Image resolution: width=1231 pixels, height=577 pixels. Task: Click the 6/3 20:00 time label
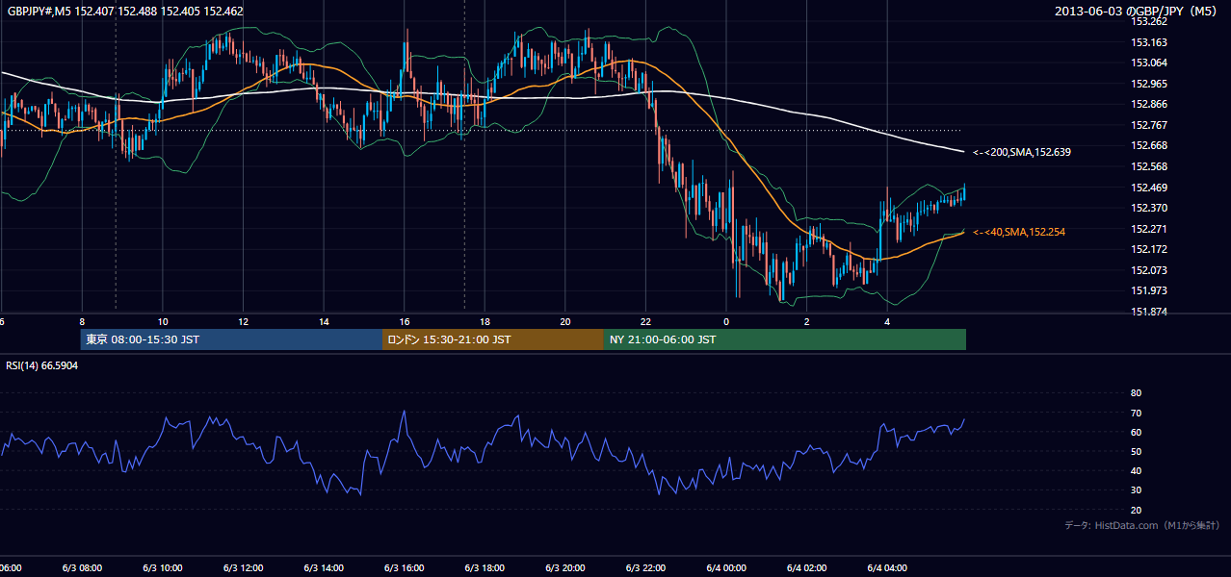click(x=565, y=568)
